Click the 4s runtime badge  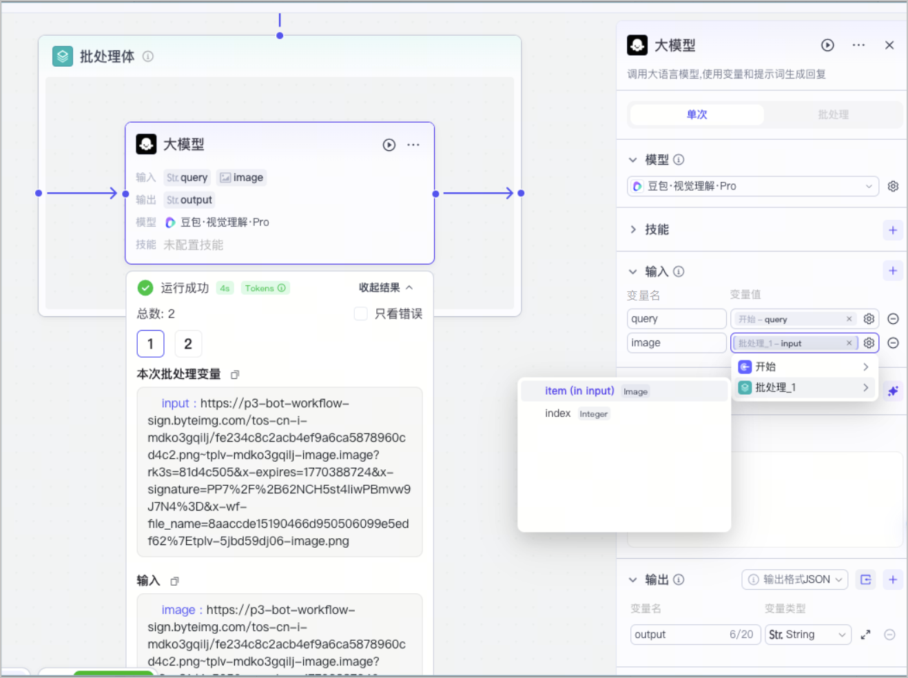[225, 288]
